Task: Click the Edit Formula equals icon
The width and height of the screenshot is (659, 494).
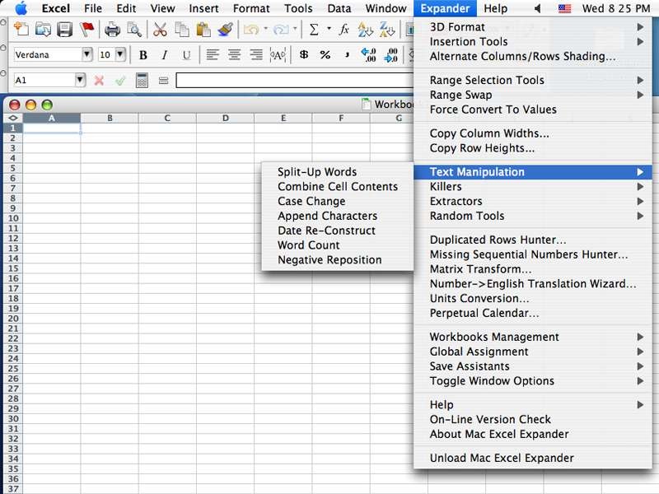Action: [163, 80]
